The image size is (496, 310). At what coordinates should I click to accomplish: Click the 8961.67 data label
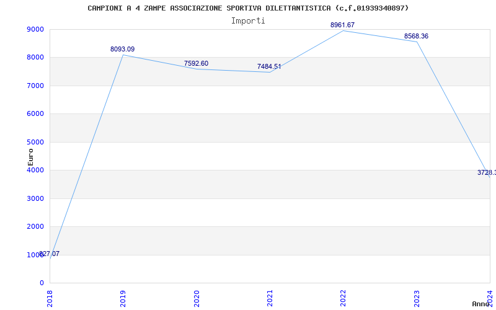tap(343, 25)
